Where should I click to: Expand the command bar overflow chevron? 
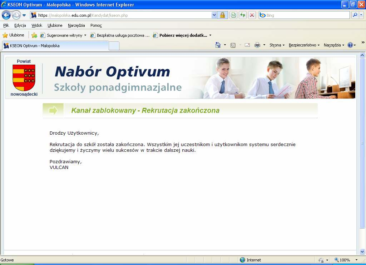[363, 42]
